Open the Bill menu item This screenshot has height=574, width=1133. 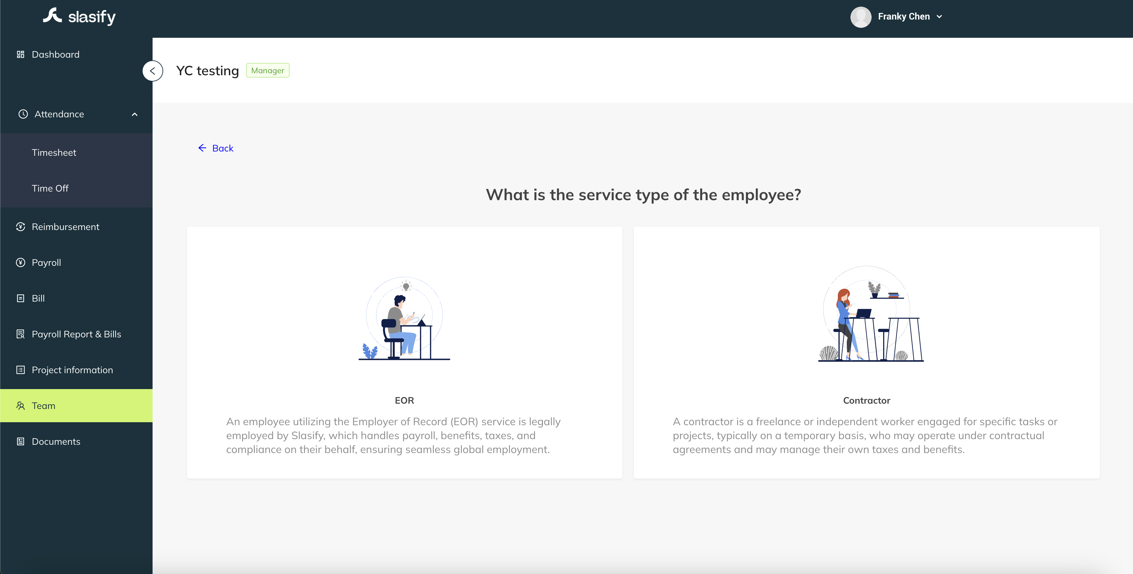click(x=77, y=298)
